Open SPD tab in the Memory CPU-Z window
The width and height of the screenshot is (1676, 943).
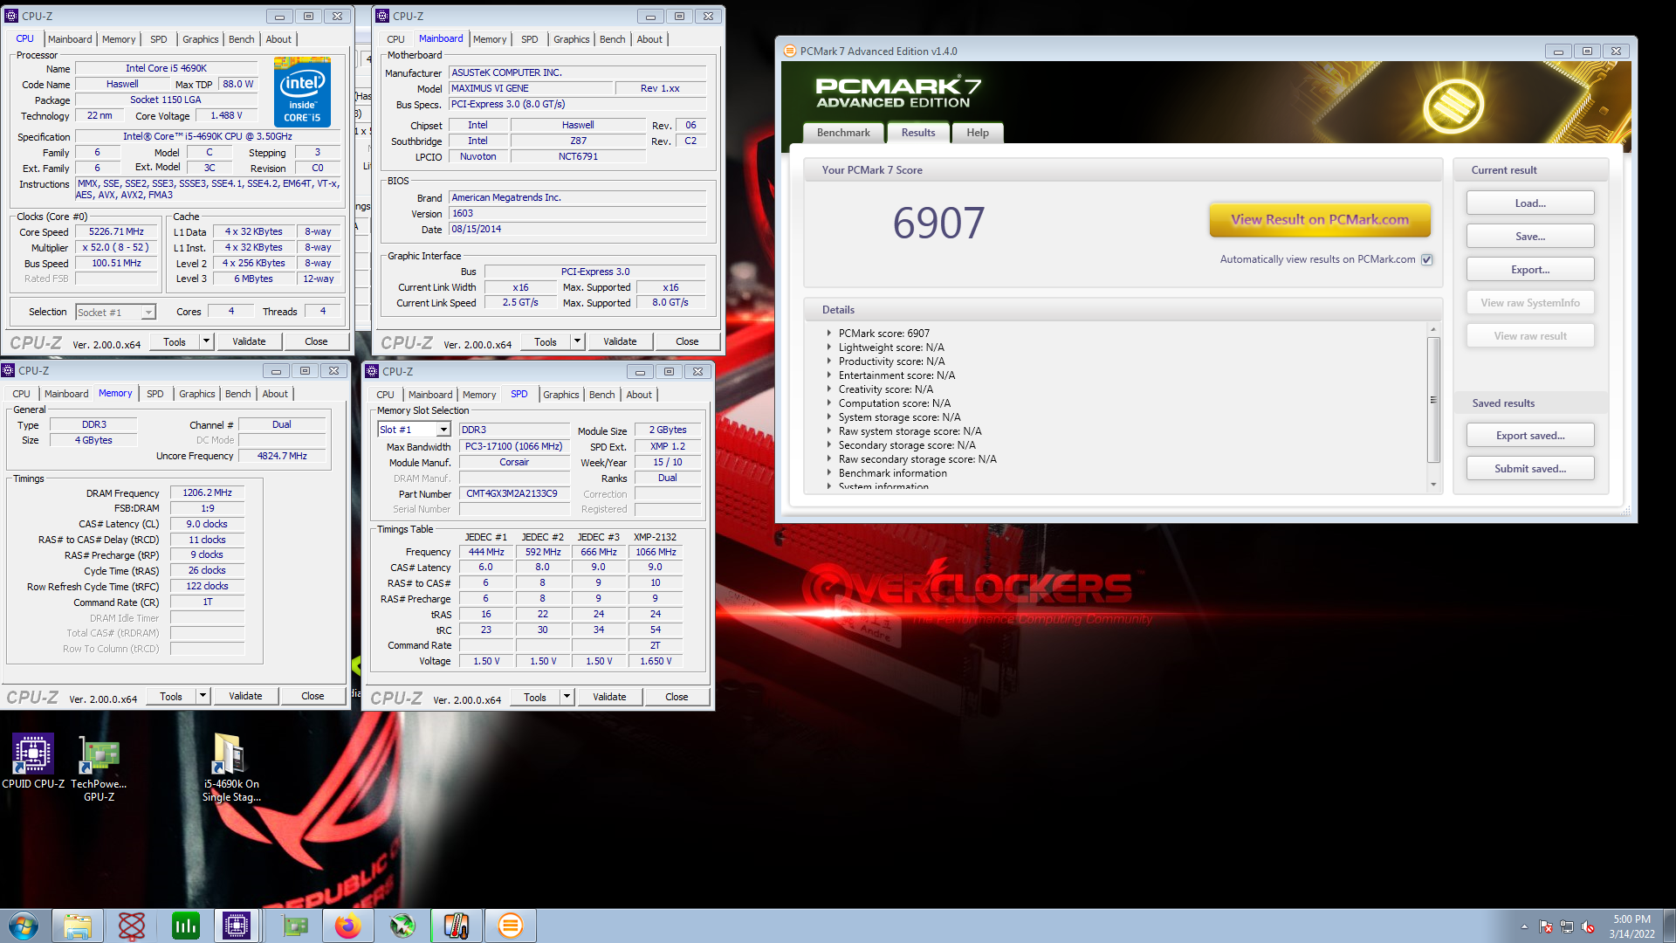155,394
